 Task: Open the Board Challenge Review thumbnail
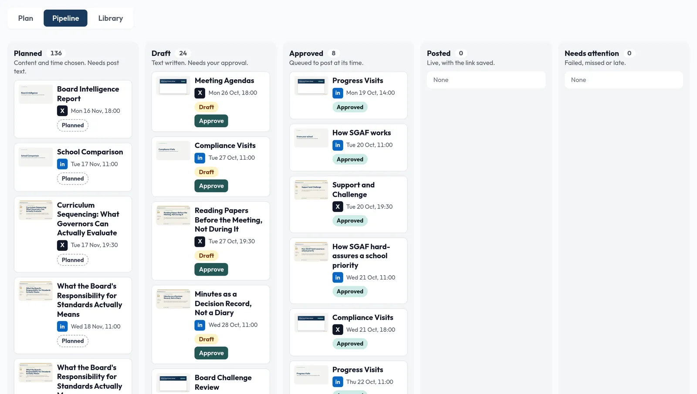pos(173,383)
